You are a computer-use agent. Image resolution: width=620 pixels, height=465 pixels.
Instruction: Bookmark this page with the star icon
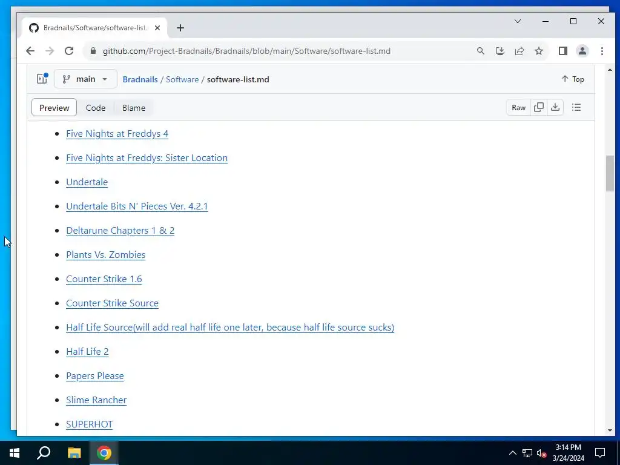point(538,51)
